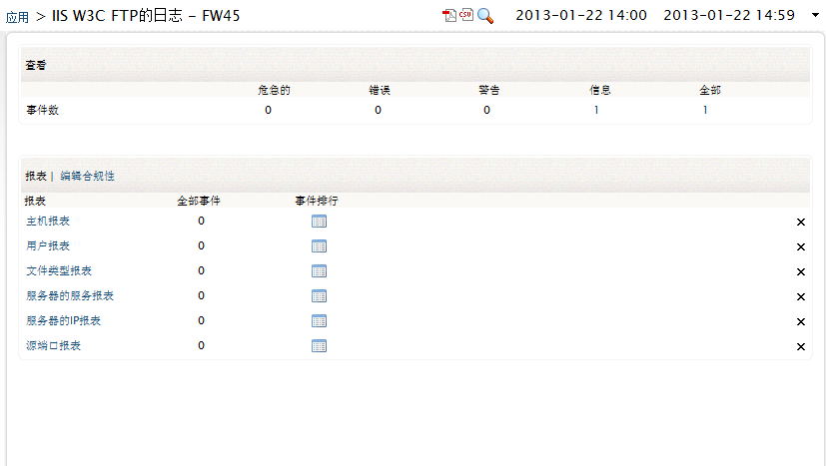Click the 错误 column header
The height and width of the screenshot is (466, 826).
tap(380, 90)
